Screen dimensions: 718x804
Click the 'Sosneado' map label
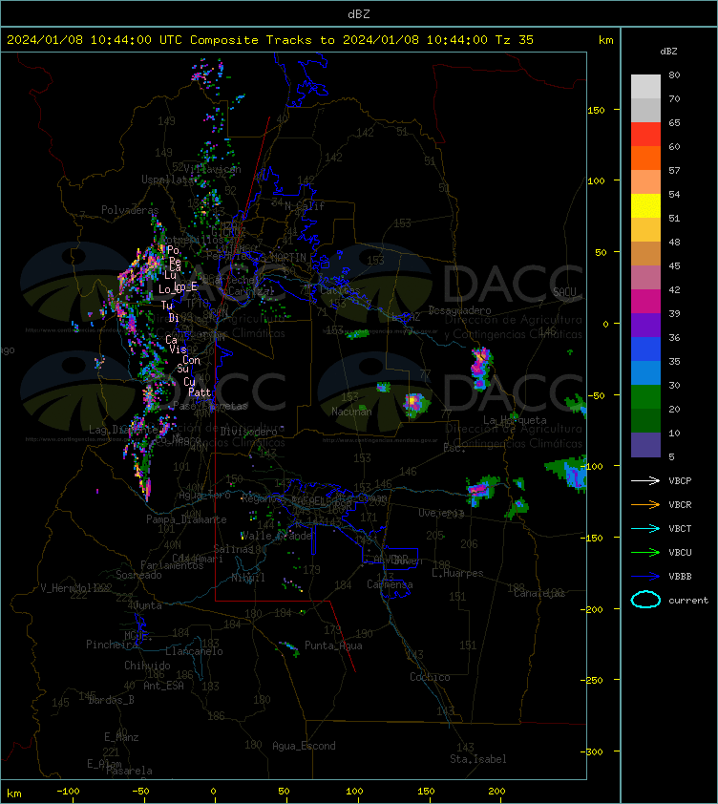pos(138,575)
